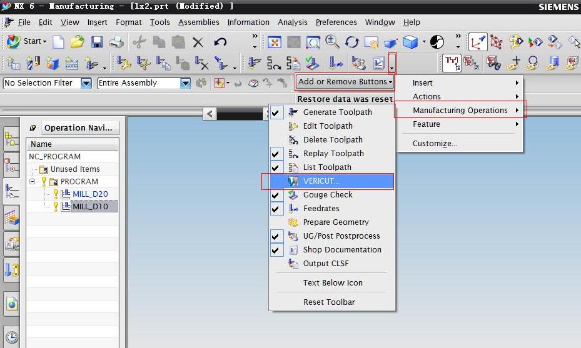
Task: Open the File menu
Action: point(24,22)
